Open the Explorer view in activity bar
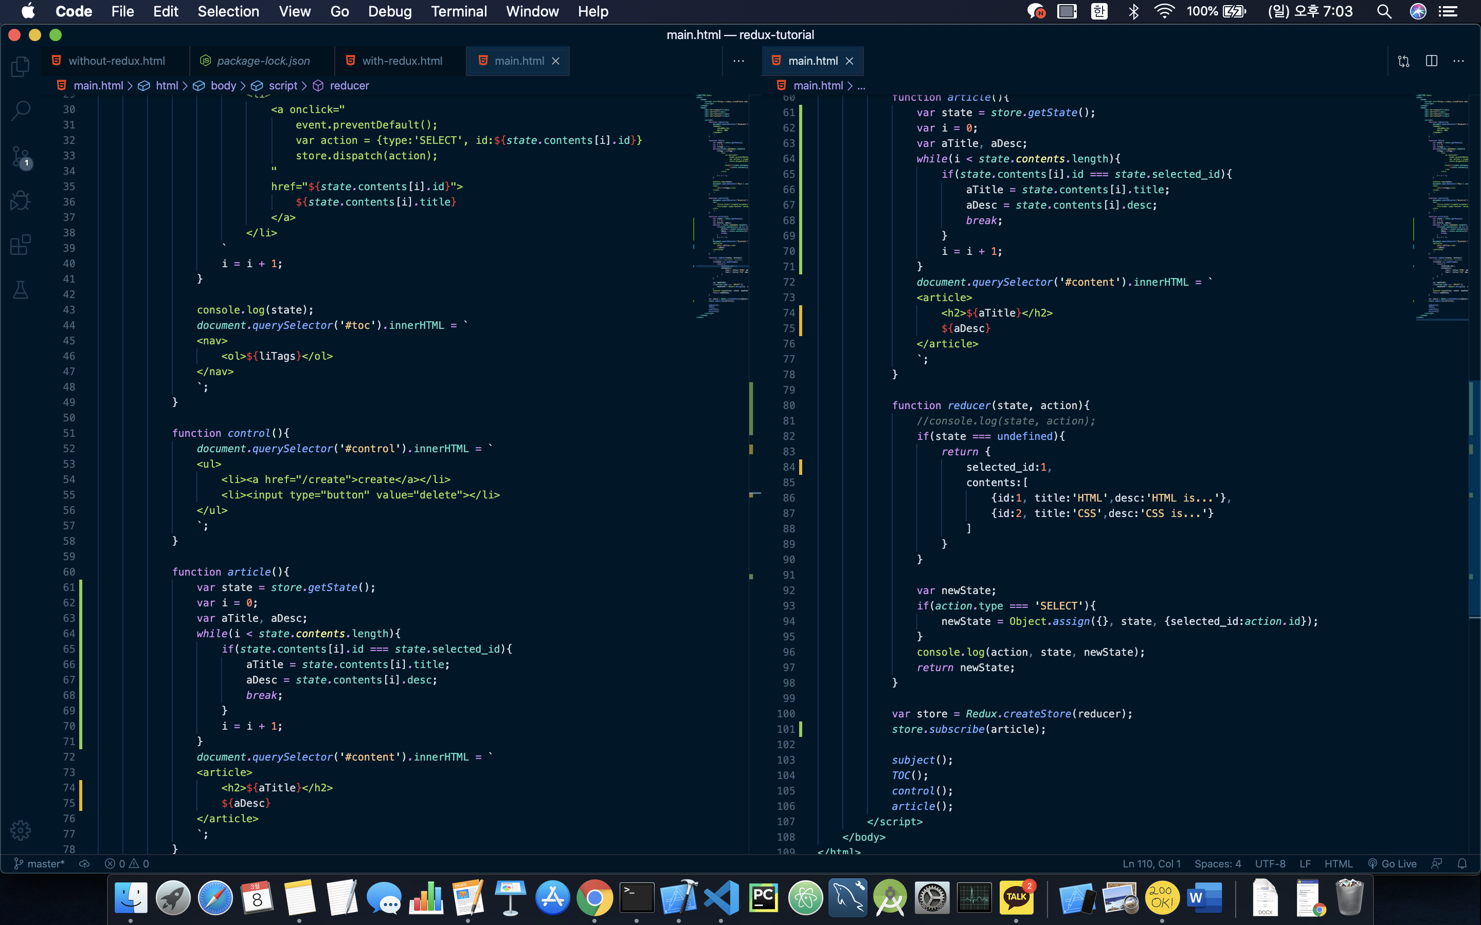This screenshot has width=1481, height=925. point(20,67)
